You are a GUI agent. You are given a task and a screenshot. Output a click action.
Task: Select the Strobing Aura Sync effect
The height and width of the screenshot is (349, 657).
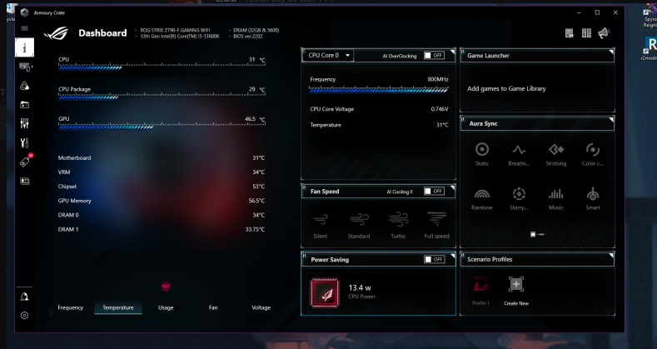click(556, 154)
